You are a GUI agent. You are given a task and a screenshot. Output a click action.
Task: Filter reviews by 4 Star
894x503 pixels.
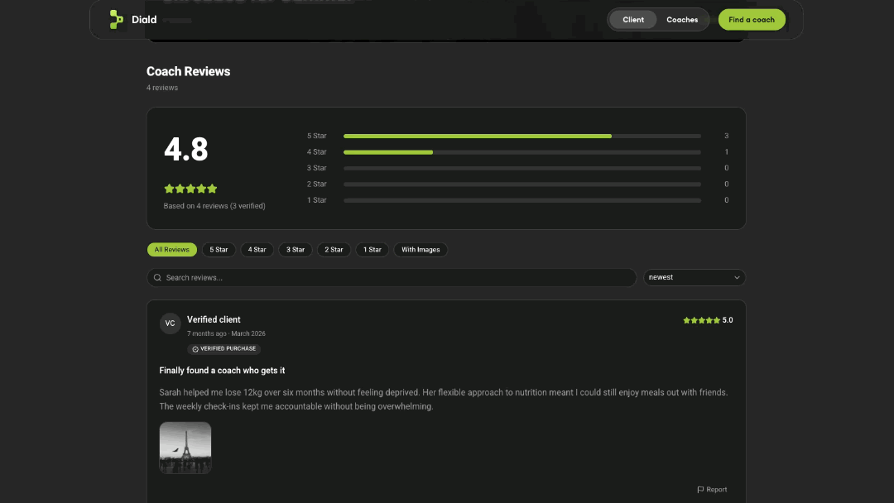point(257,250)
